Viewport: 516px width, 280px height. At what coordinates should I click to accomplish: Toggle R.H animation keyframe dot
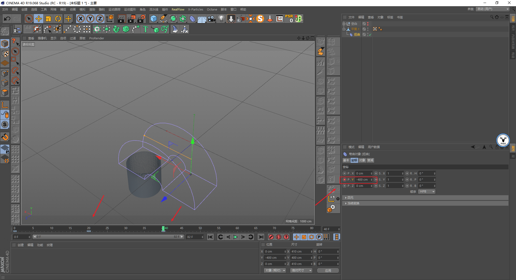tap(407, 173)
